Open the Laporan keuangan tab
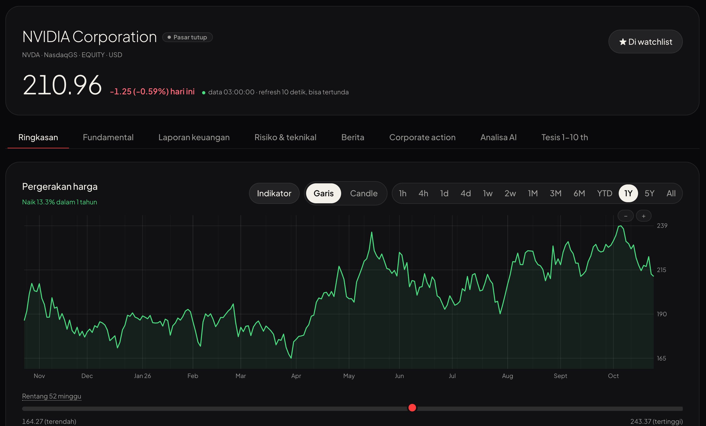Viewport: 706px width, 426px height. 194,137
